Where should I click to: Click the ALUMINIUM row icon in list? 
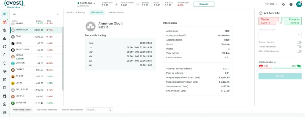pyautogui.click(x=13, y=30)
